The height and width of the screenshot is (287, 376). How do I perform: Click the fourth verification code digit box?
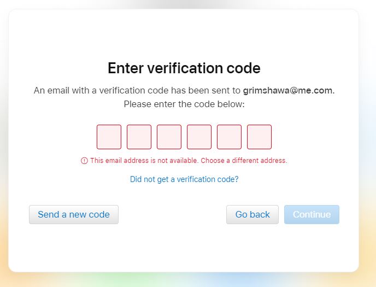pos(199,137)
